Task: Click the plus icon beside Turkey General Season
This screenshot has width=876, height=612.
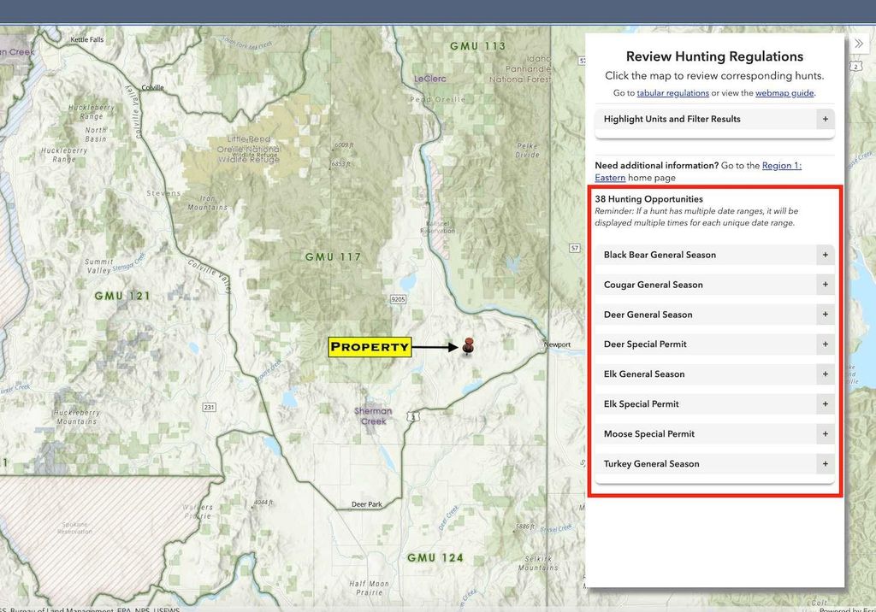Action: point(825,464)
